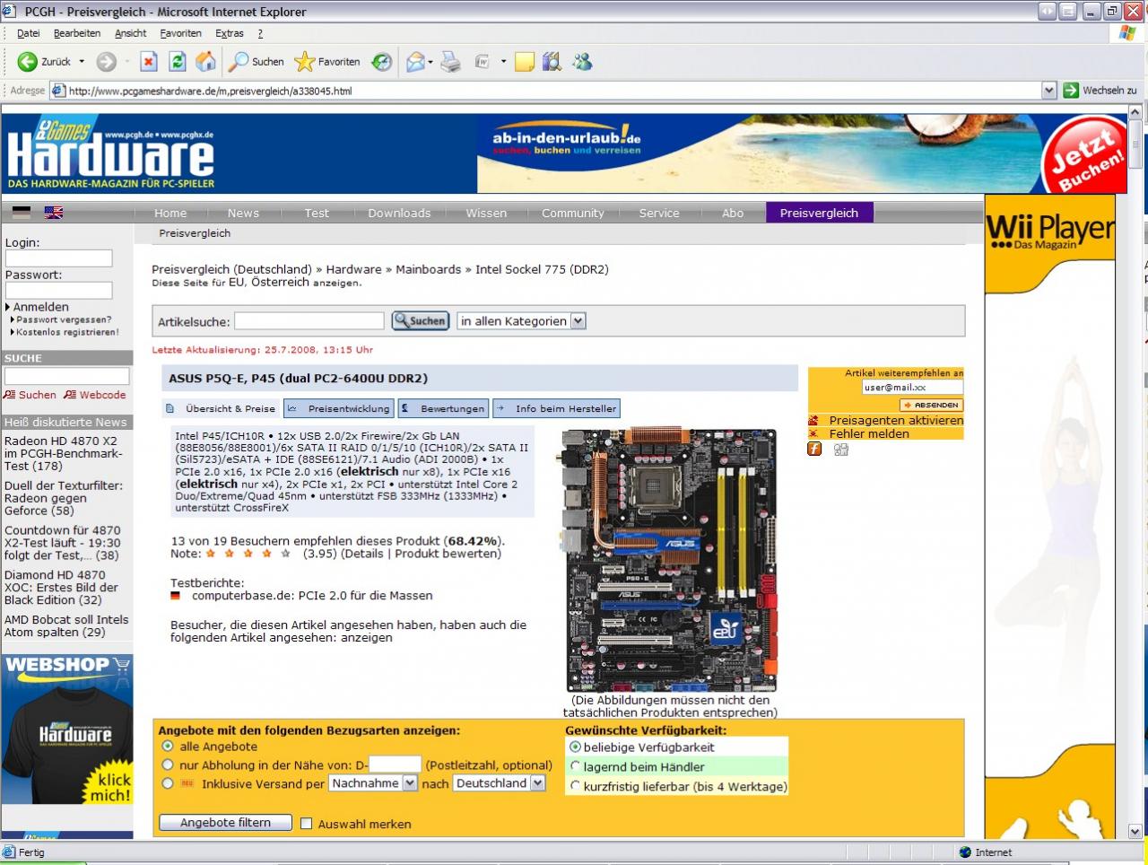This screenshot has width=1148, height=865.
Task: Choose 'kurzfristig lieferbar' radio option
Action: (x=575, y=786)
